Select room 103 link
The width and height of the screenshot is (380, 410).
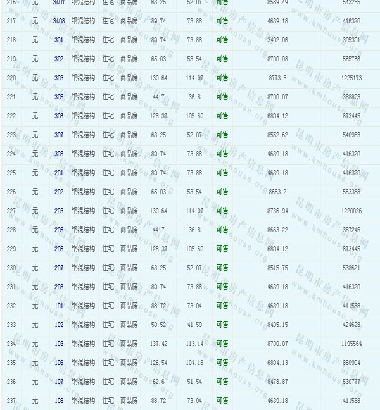click(59, 344)
